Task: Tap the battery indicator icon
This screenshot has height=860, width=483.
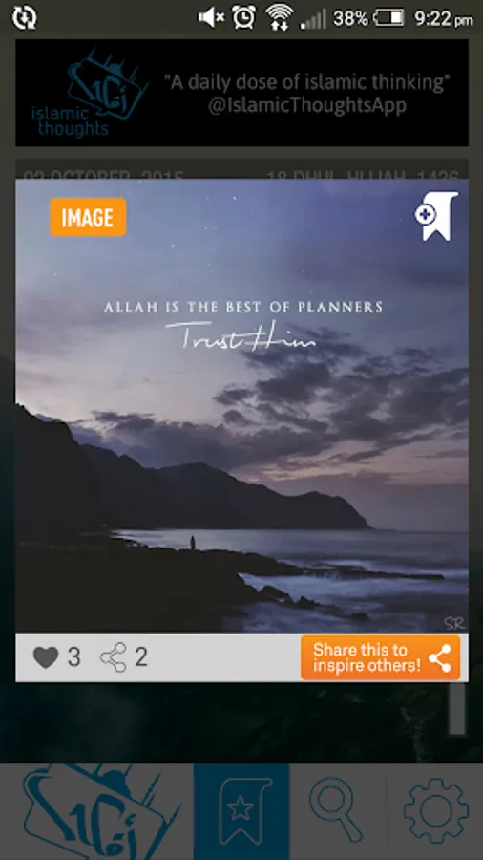Action: (388, 18)
